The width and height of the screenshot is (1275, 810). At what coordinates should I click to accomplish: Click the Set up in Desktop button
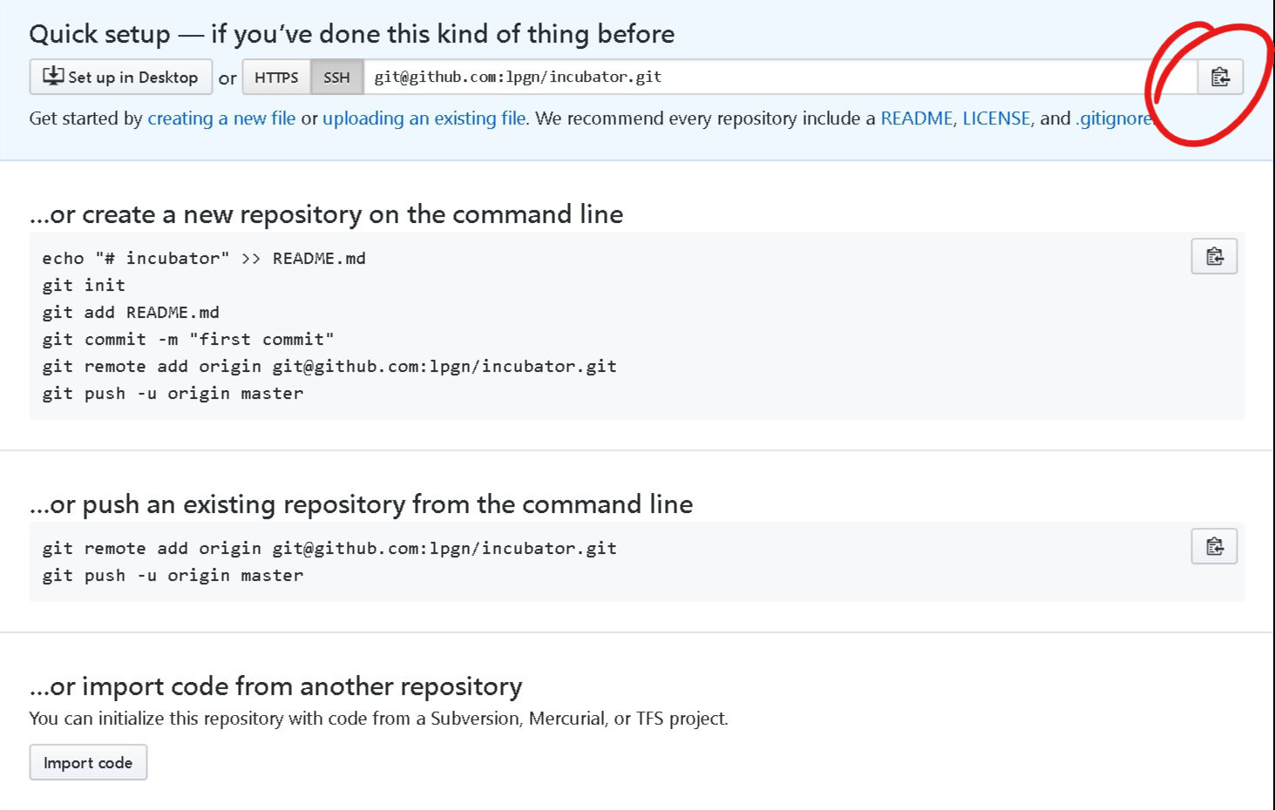pyautogui.click(x=121, y=77)
